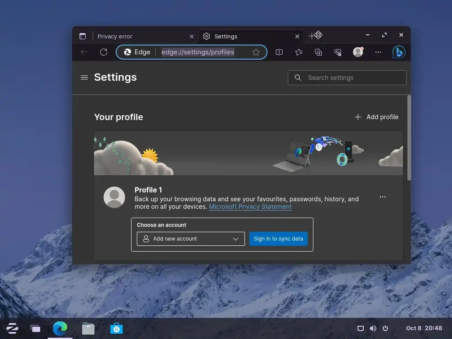Screen dimensions: 452x339
Task: Click the display tray icon
Action: (361, 328)
